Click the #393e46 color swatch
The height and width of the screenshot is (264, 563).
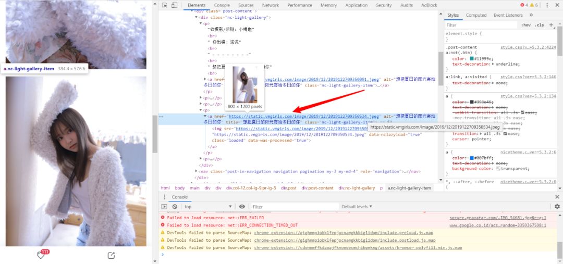tap(471, 102)
